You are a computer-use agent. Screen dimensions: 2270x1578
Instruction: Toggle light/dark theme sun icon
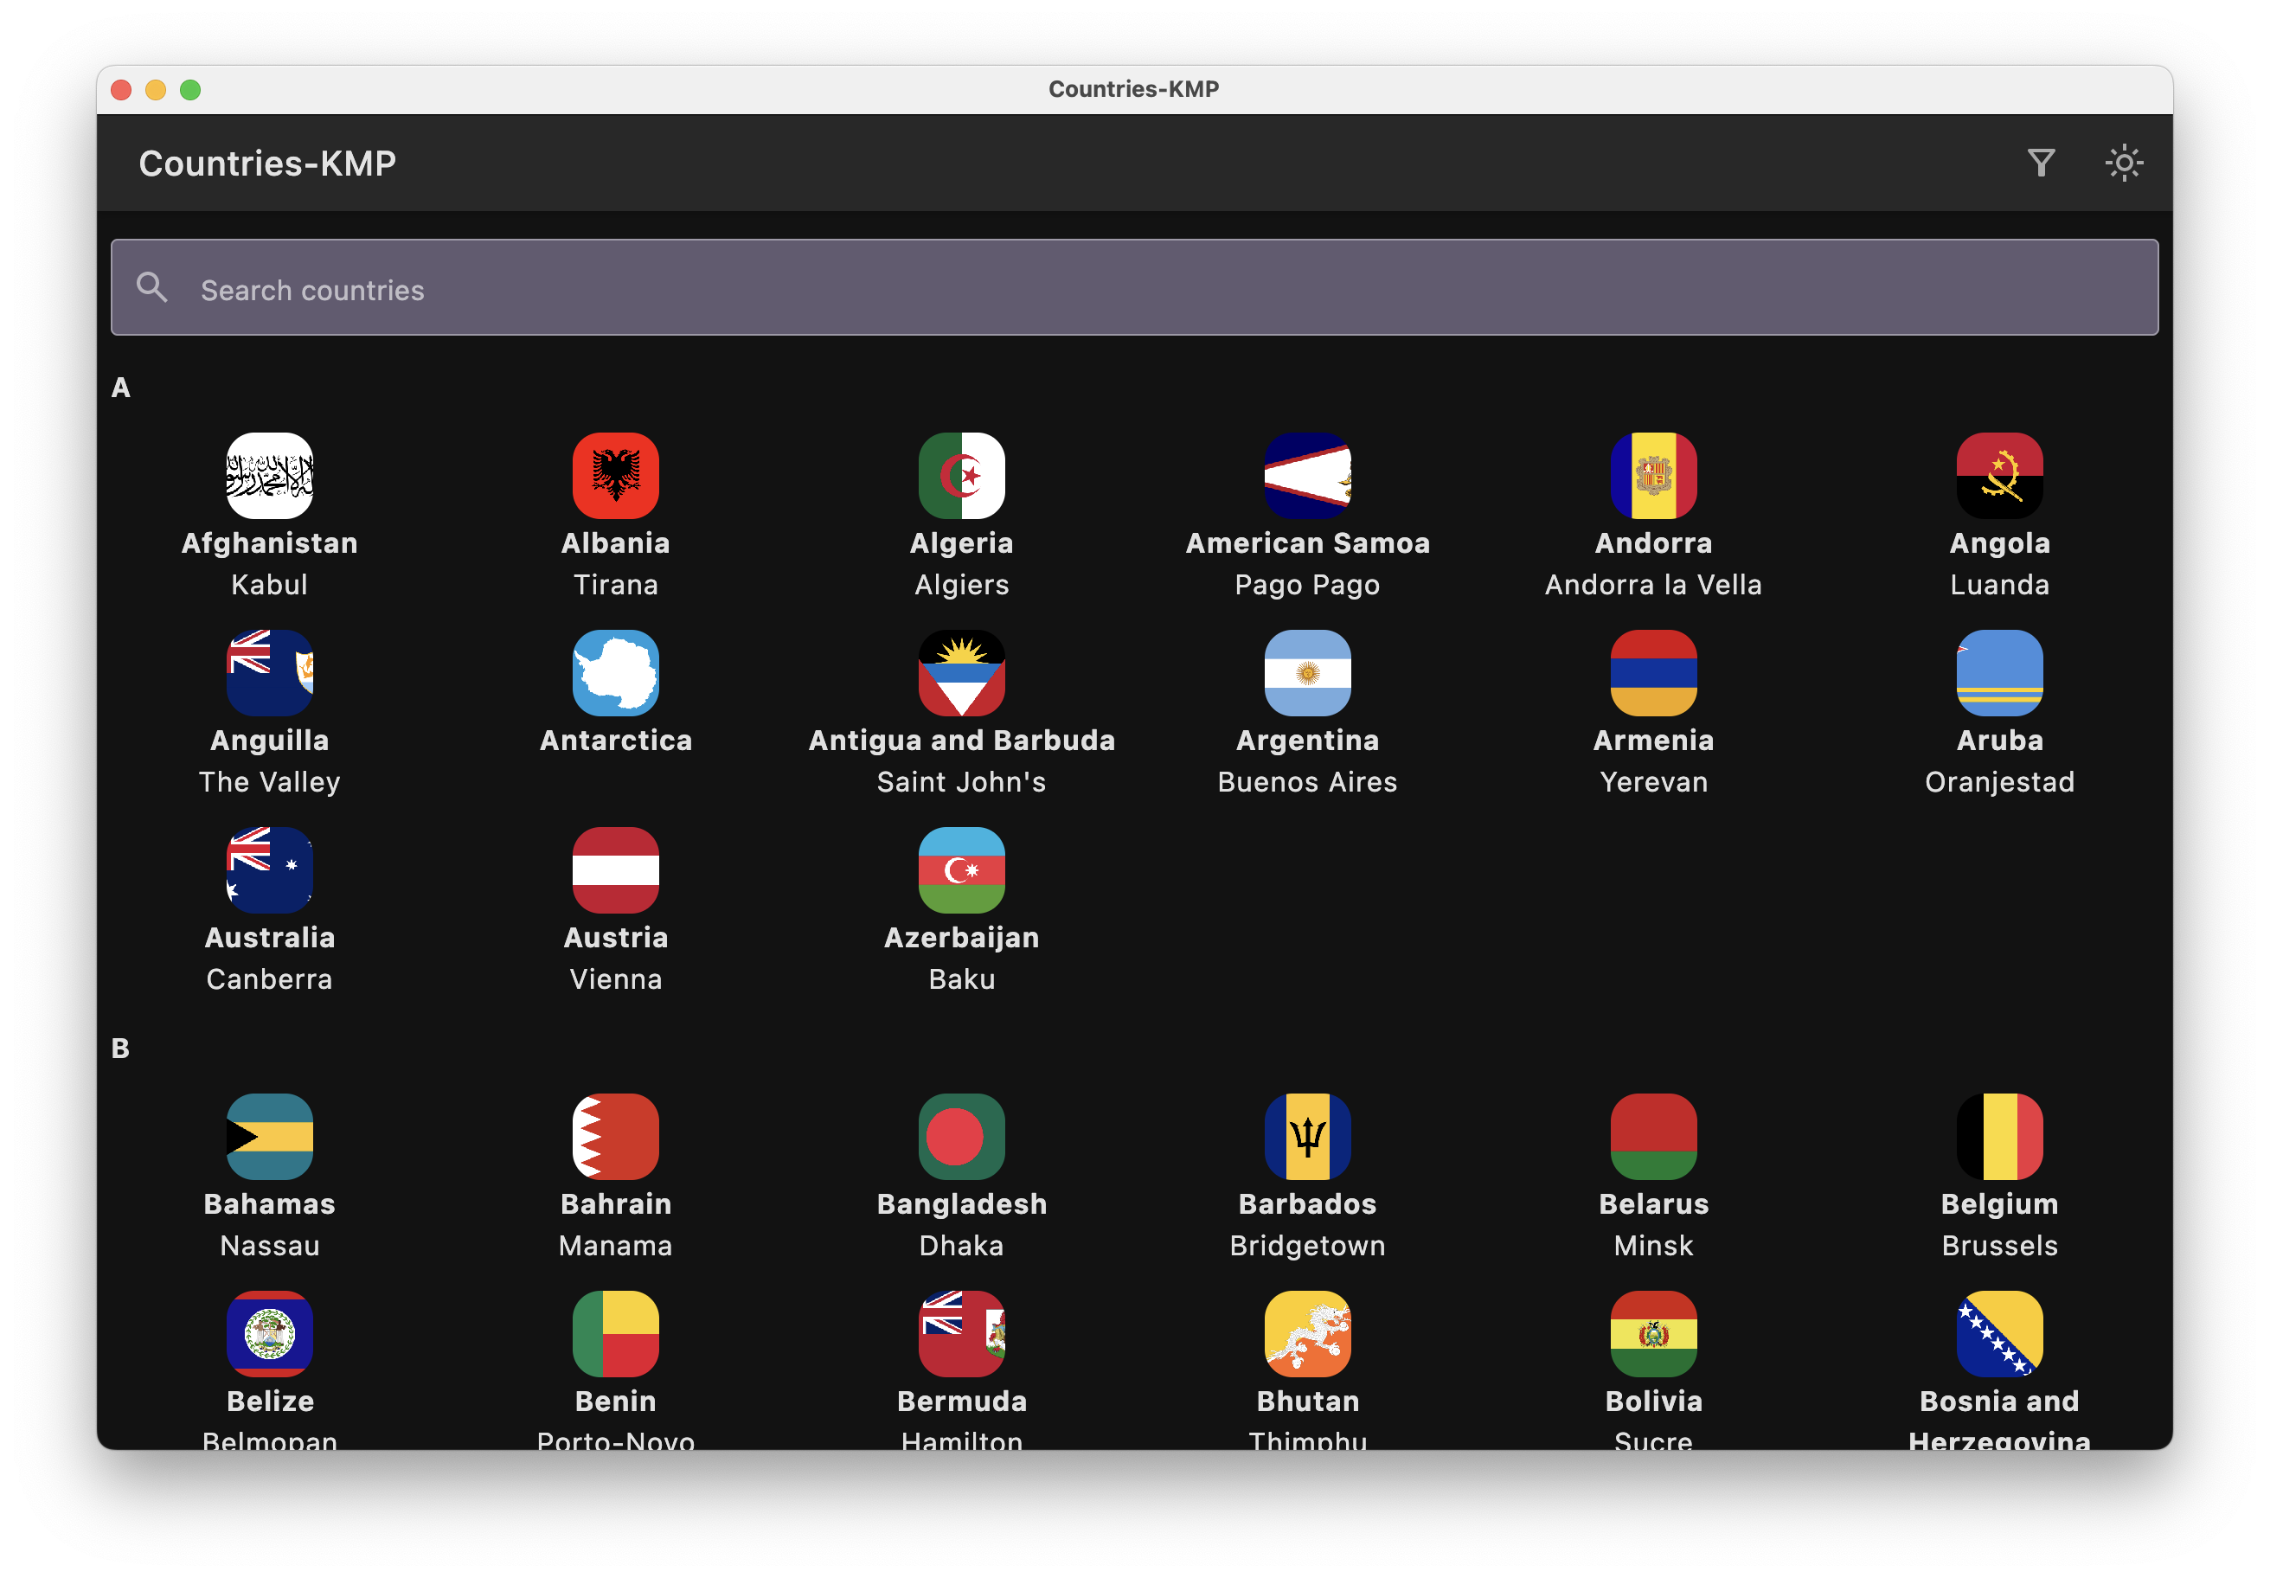(x=2124, y=164)
